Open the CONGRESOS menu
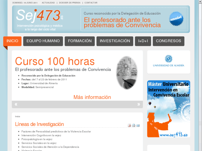Viewport: 202px width, 151px height. (168, 41)
